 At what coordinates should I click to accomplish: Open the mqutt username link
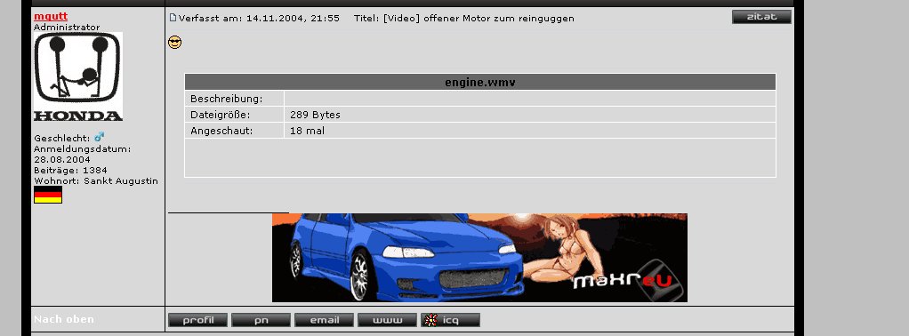pos(51,16)
